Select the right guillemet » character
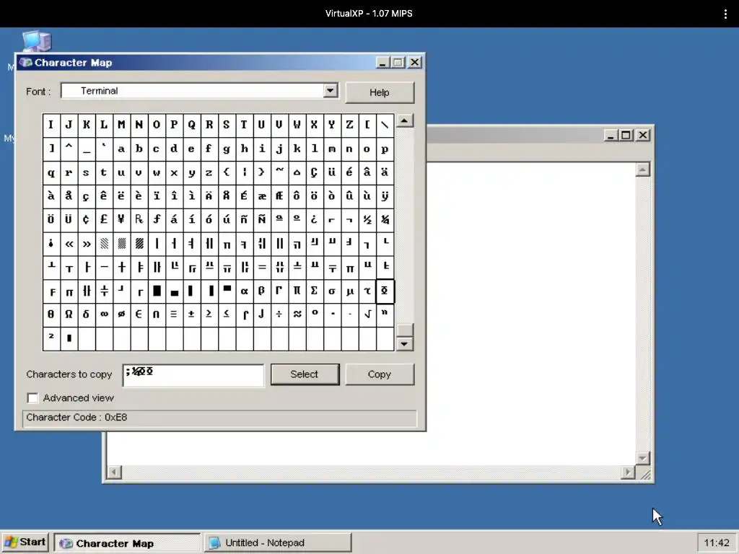The height and width of the screenshot is (554, 739). click(x=87, y=244)
